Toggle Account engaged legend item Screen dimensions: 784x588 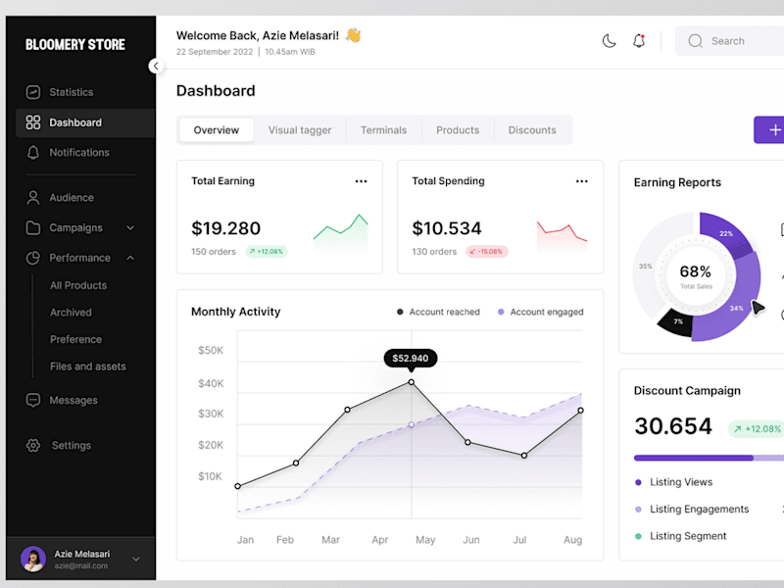[x=541, y=312]
